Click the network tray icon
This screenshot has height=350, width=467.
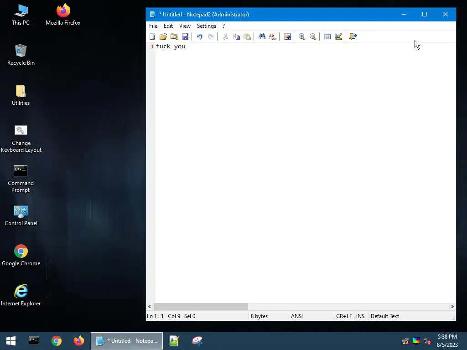(405, 341)
